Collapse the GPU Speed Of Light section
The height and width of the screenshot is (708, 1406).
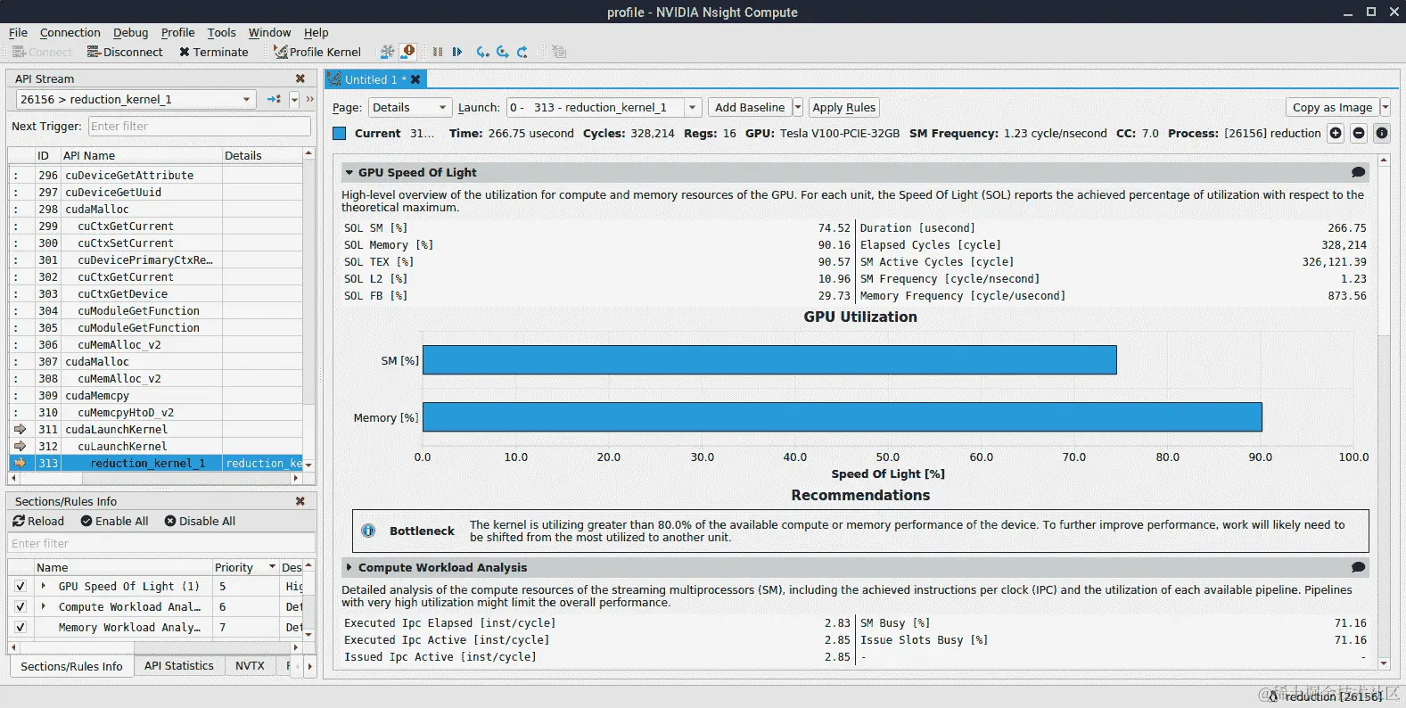click(x=349, y=172)
